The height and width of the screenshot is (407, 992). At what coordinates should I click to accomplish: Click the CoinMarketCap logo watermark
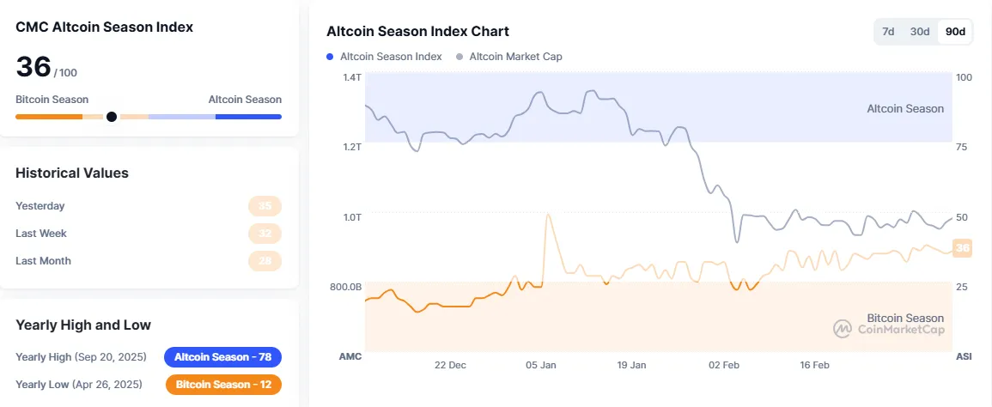888,329
